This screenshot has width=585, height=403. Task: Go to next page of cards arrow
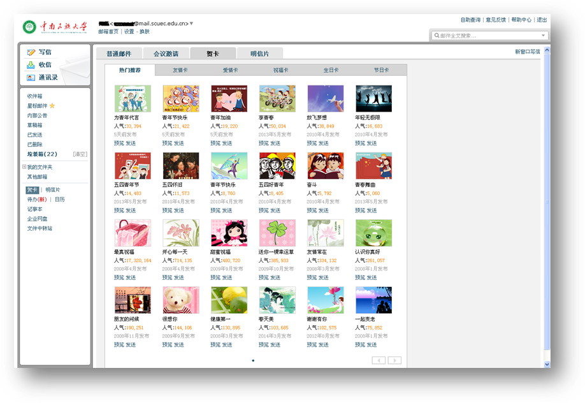394,360
